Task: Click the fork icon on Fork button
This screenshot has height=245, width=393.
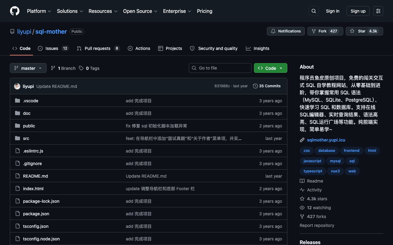Action: (313, 31)
